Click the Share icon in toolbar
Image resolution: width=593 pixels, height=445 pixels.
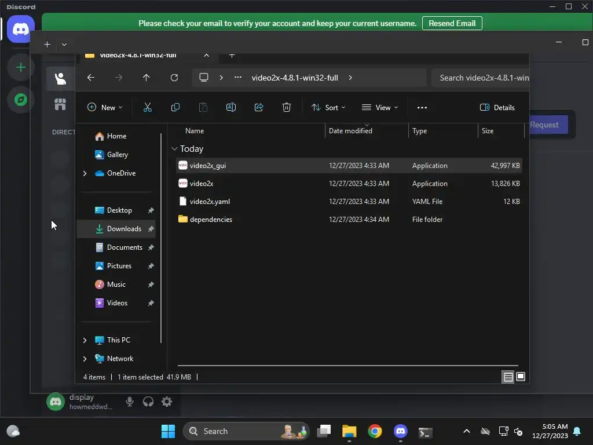259,107
